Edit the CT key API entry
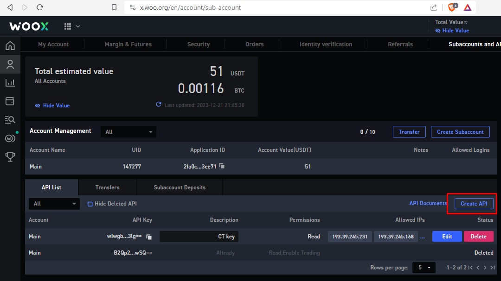 pos(447,237)
